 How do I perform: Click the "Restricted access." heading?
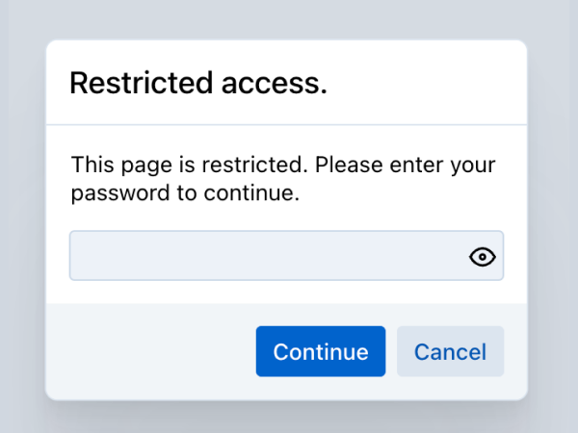click(198, 84)
